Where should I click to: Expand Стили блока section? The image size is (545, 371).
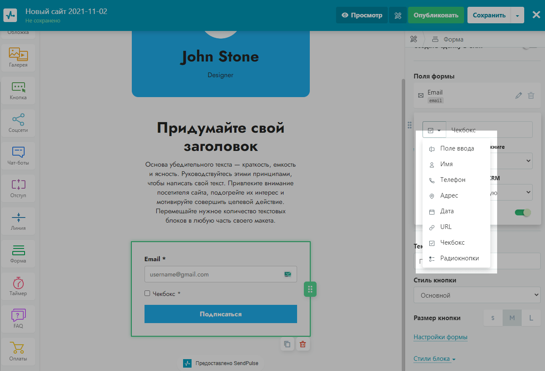point(434,359)
